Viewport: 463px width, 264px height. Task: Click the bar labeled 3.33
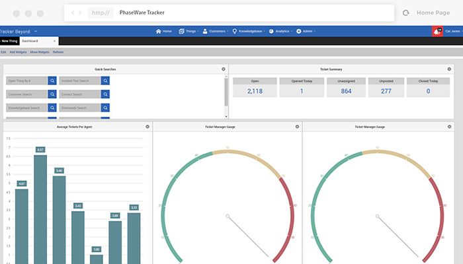[134, 238]
